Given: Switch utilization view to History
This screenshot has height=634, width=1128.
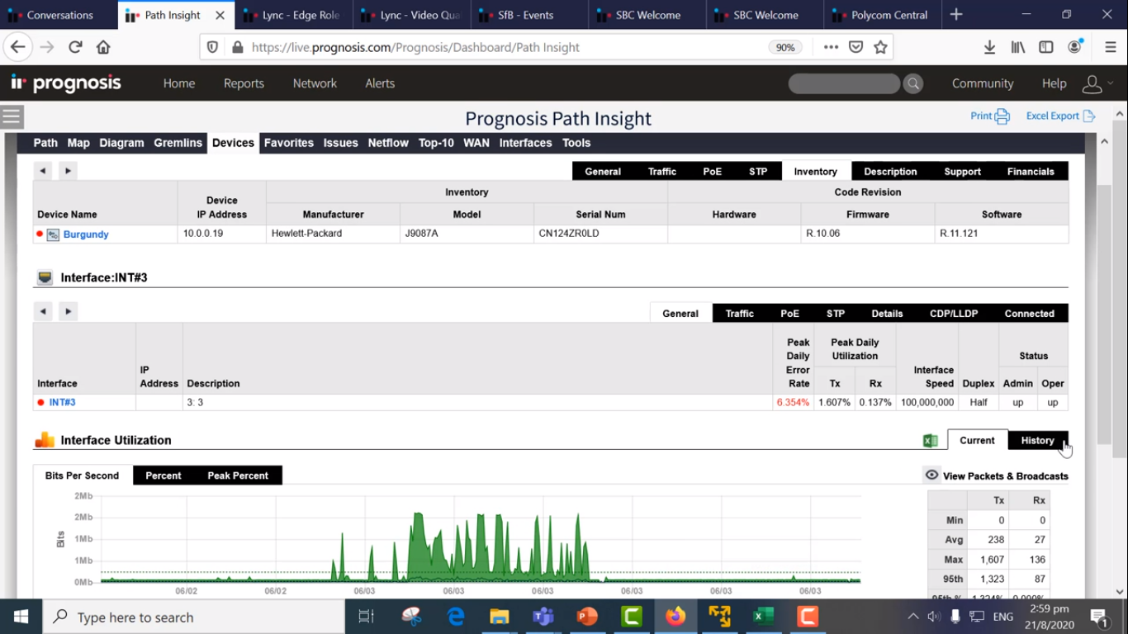Looking at the screenshot, I should 1038,441.
